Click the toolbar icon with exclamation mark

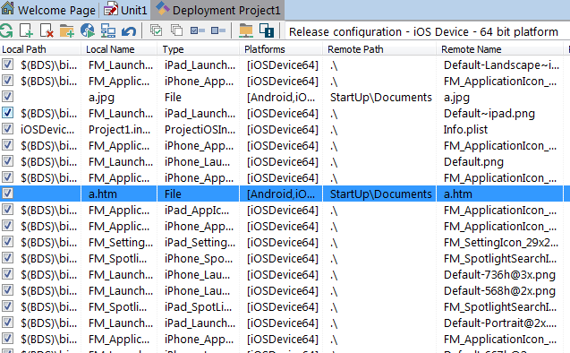[x=267, y=30]
